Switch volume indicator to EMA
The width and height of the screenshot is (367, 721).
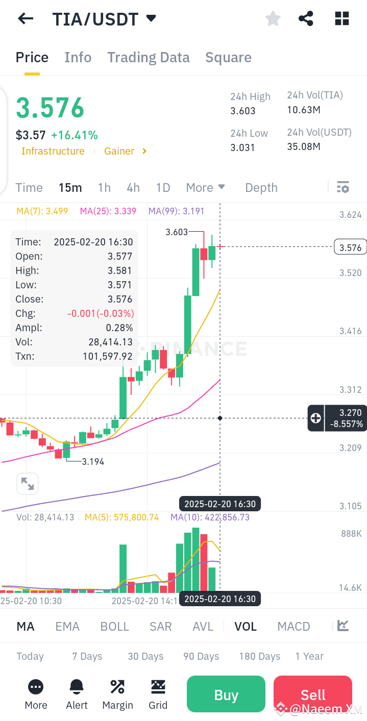coord(67,626)
